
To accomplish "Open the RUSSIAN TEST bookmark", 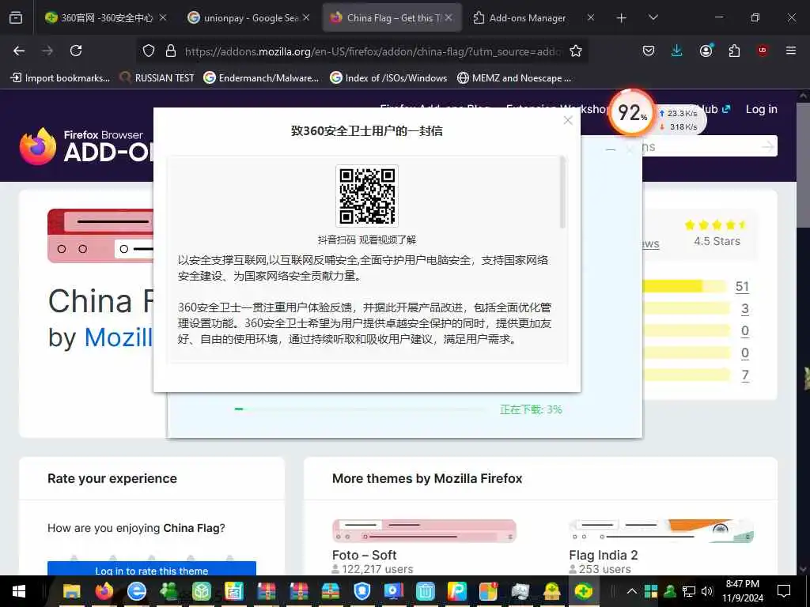I will (x=157, y=78).
